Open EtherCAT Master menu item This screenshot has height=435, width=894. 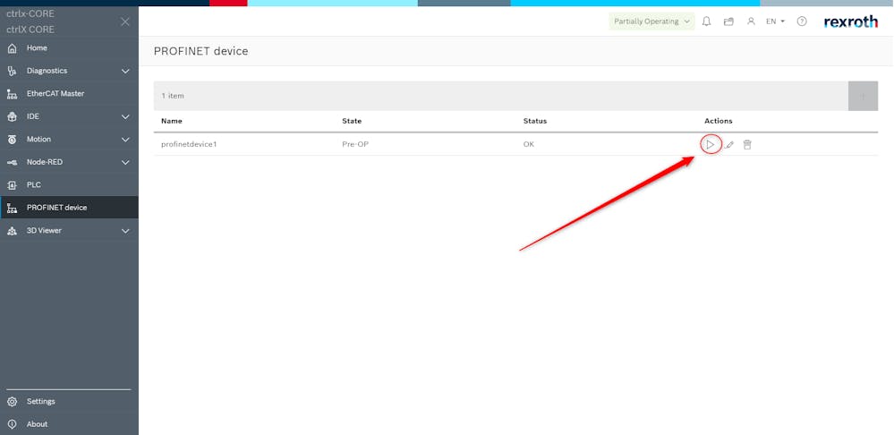[x=69, y=93]
